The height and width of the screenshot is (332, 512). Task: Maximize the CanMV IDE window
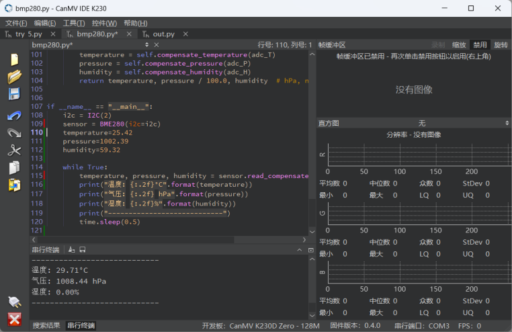(471, 8)
